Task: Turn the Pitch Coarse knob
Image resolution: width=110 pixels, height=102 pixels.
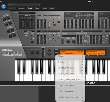Action: pyautogui.click(x=68, y=41)
